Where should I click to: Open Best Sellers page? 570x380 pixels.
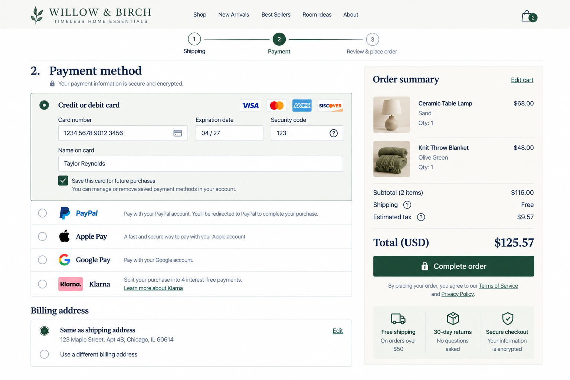tap(276, 15)
